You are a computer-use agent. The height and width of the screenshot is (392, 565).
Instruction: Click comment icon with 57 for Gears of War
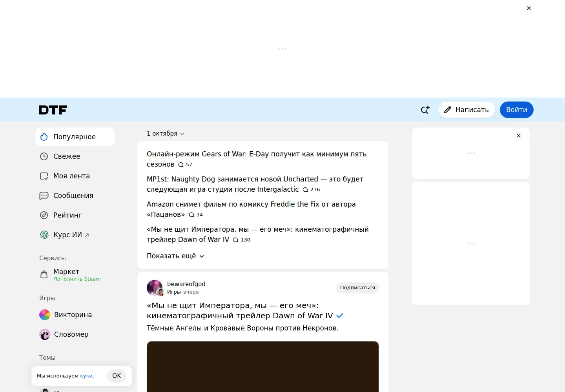(x=181, y=165)
